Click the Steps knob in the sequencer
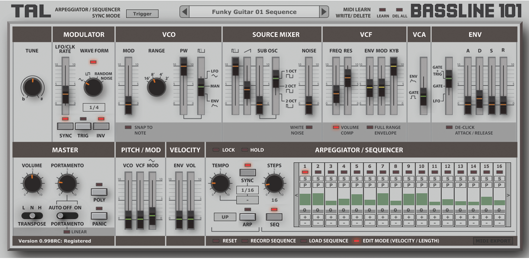 [274, 183]
